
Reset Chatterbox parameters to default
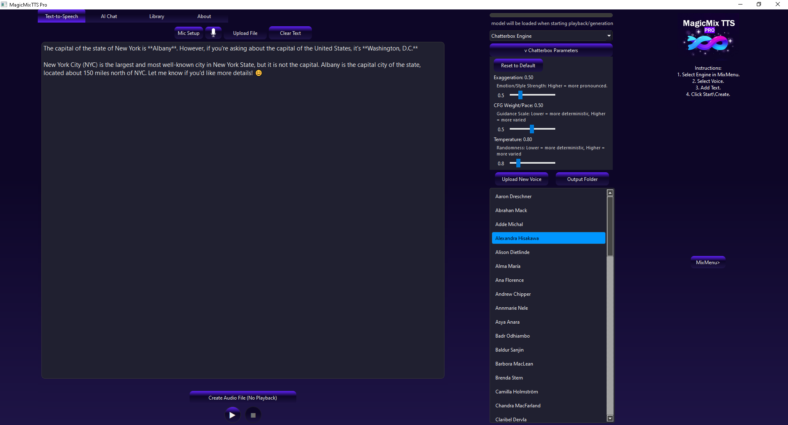[x=518, y=65]
